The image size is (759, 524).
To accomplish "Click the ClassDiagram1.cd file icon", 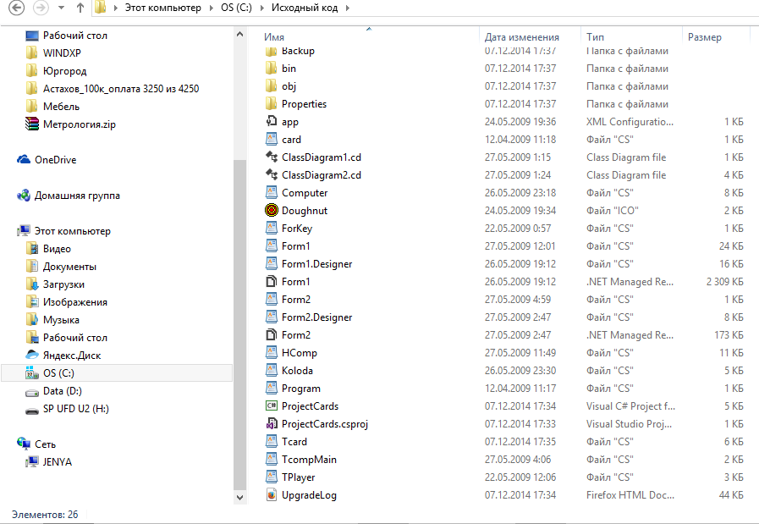I will pos(271,157).
